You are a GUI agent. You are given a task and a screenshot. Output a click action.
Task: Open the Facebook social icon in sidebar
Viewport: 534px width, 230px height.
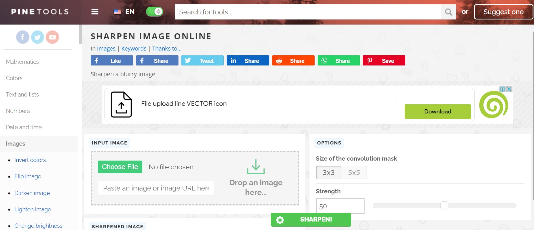(23, 37)
